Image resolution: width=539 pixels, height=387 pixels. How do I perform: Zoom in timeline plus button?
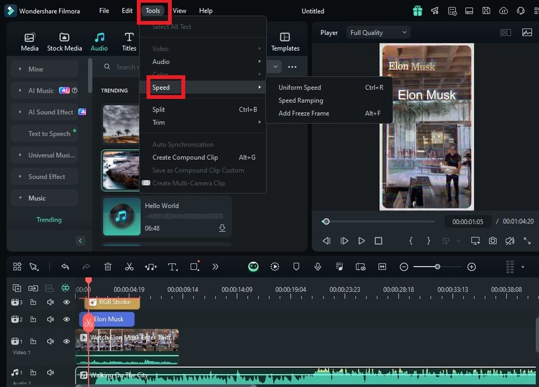click(x=472, y=266)
